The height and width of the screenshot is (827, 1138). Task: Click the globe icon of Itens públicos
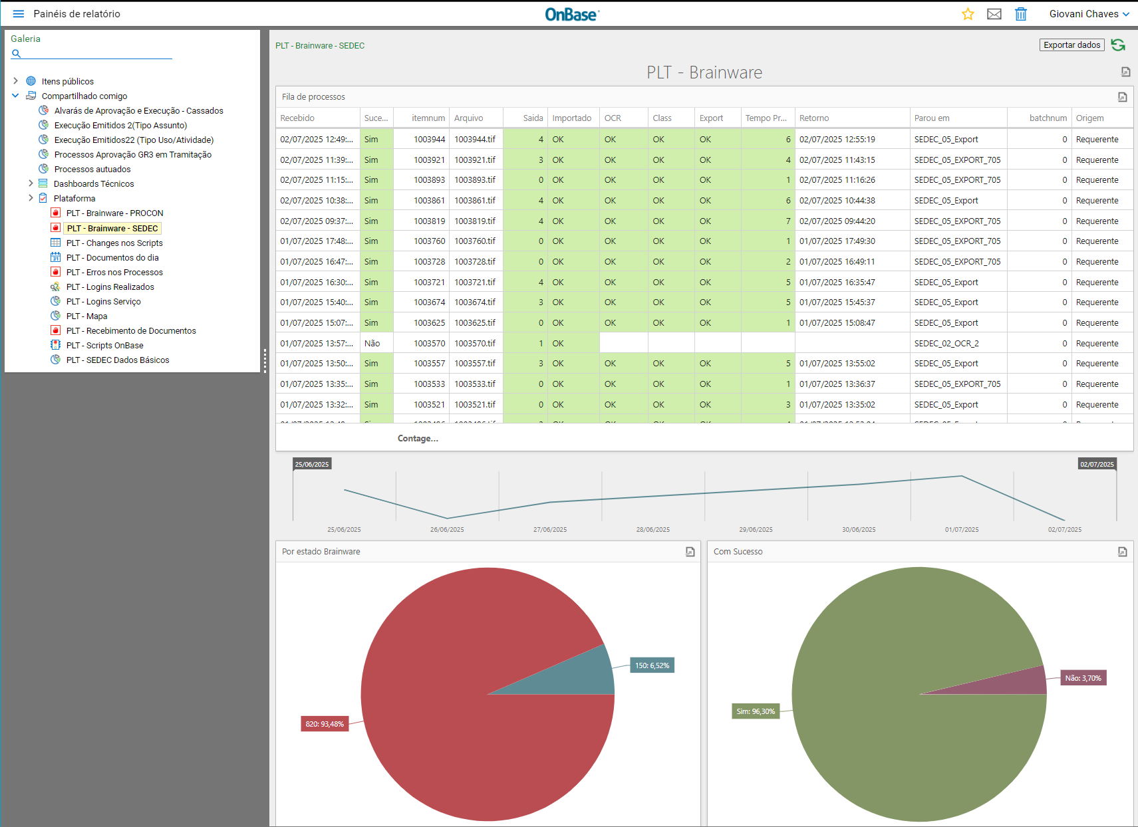31,81
